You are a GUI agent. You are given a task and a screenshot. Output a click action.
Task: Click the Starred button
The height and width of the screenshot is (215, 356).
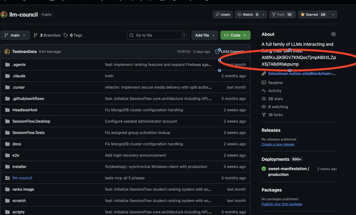(x=314, y=15)
